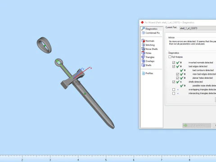216x162 pixels.
Task: Enable intersecting triangles detected checkbox
Action: click(174, 94)
